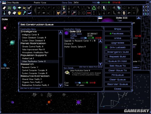Click the green recycle scrap icon
This screenshot has height=114, width=151.
(94, 8)
